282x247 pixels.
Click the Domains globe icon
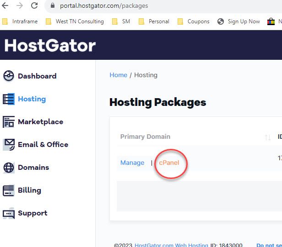(8, 168)
